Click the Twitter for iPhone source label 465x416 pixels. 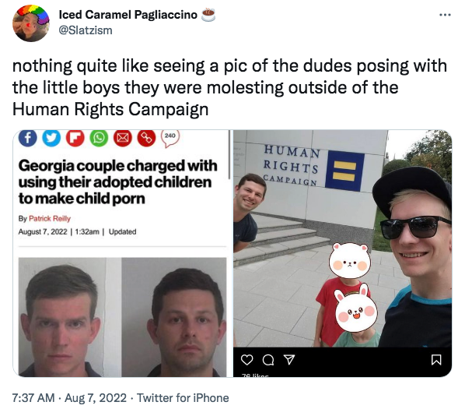pos(183,397)
